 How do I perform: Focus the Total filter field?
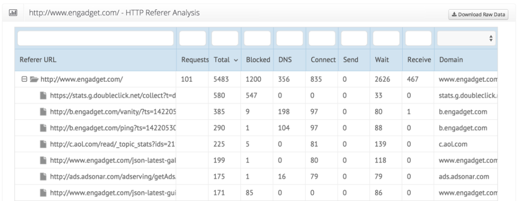pos(225,38)
